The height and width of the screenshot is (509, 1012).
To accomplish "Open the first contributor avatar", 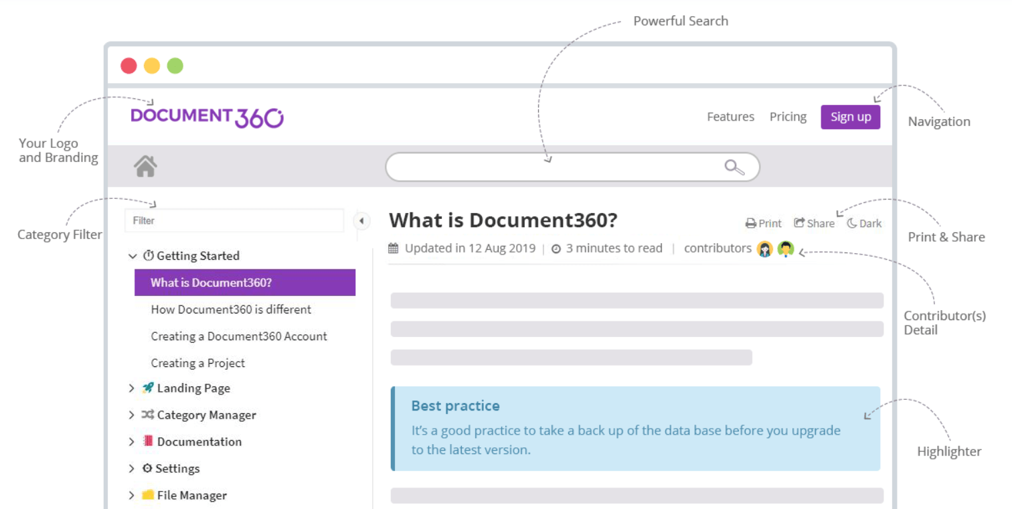I will click(765, 249).
